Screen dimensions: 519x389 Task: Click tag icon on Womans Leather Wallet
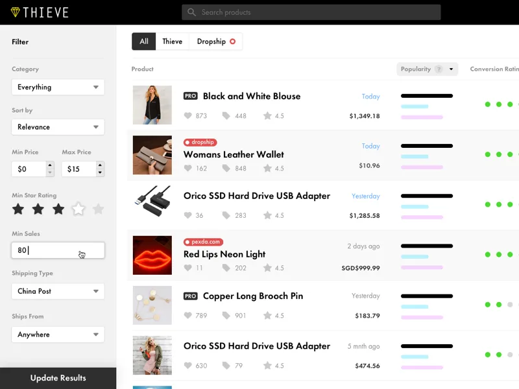pos(226,169)
